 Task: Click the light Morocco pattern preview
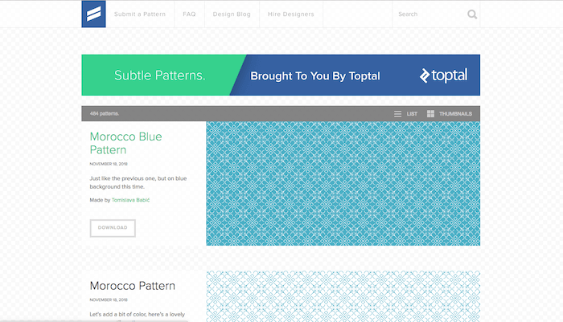343,296
